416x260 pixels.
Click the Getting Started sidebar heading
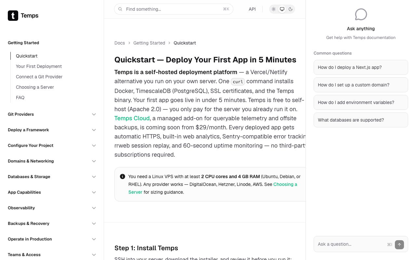click(x=23, y=43)
